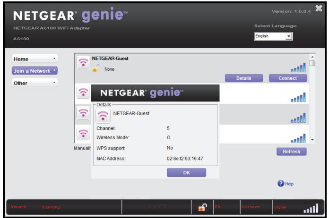Click the wifi icon in the Details dialog
329x218 pixels.
click(103, 116)
